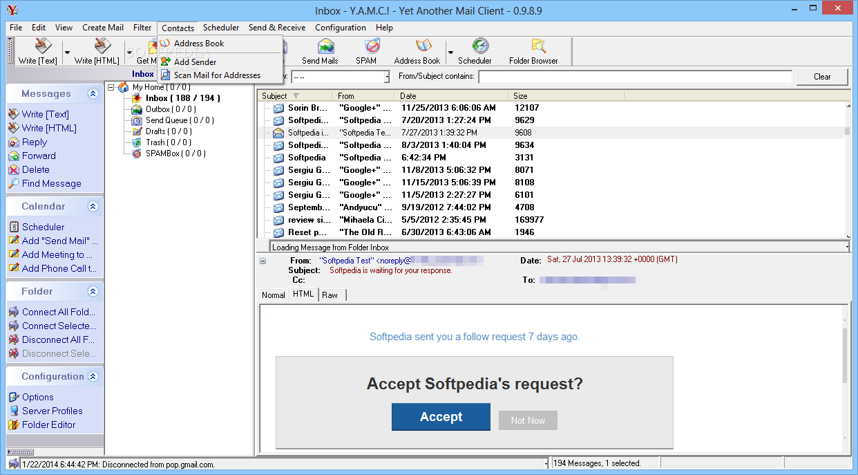The height and width of the screenshot is (475, 858).
Task: Open the Write [Text] dropdown arrow
Action: [x=67, y=52]
